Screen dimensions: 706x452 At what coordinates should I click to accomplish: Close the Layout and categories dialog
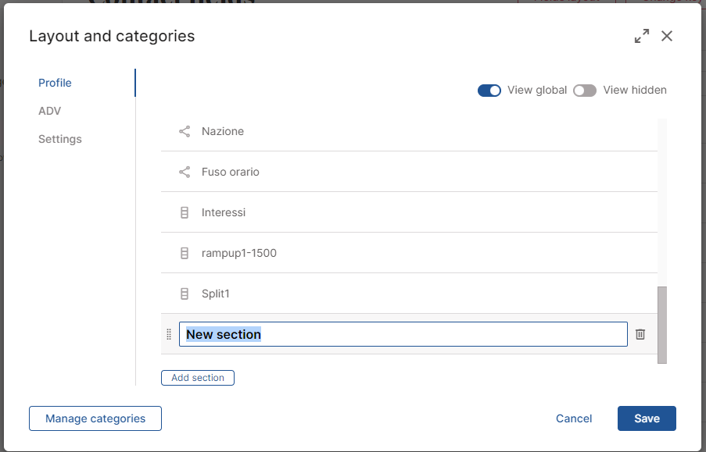pos(667,36)
